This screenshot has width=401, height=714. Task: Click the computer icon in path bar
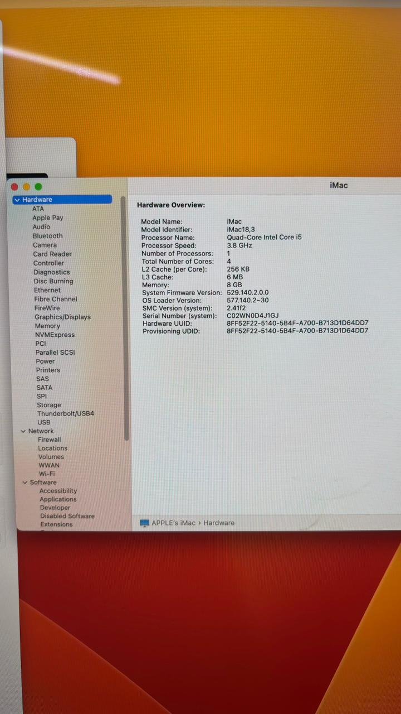pos(145,523)
